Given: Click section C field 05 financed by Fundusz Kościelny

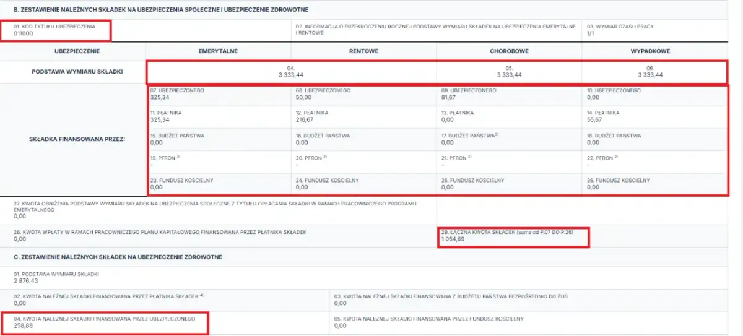Looking at the screenshot, I should [x=529, y=322].
